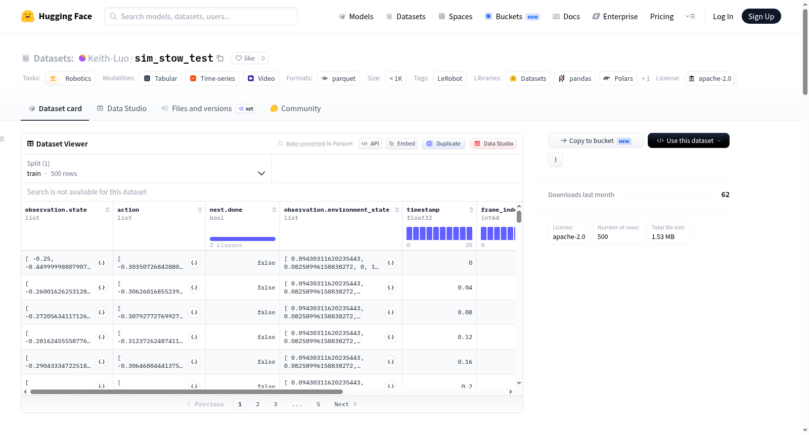Click the frame_index histogram bars

click(x=498, y=233)
